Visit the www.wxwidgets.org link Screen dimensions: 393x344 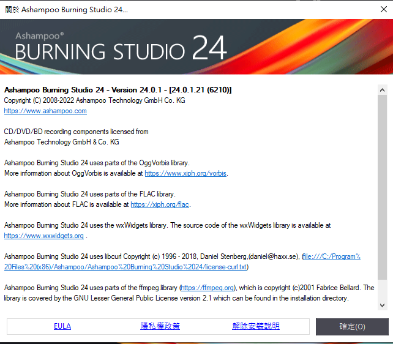[x=43, y=236]
